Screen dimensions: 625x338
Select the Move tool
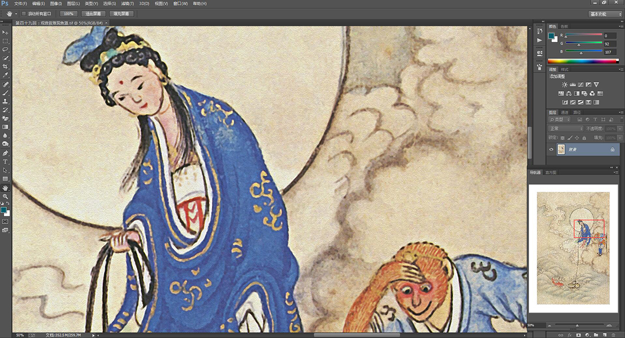6,32
